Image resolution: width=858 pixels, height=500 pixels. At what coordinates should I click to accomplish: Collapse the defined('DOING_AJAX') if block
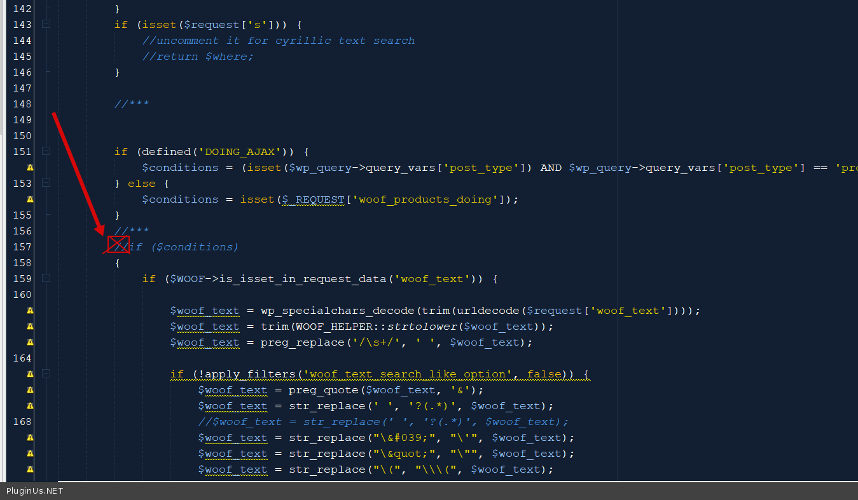point(46,151)
